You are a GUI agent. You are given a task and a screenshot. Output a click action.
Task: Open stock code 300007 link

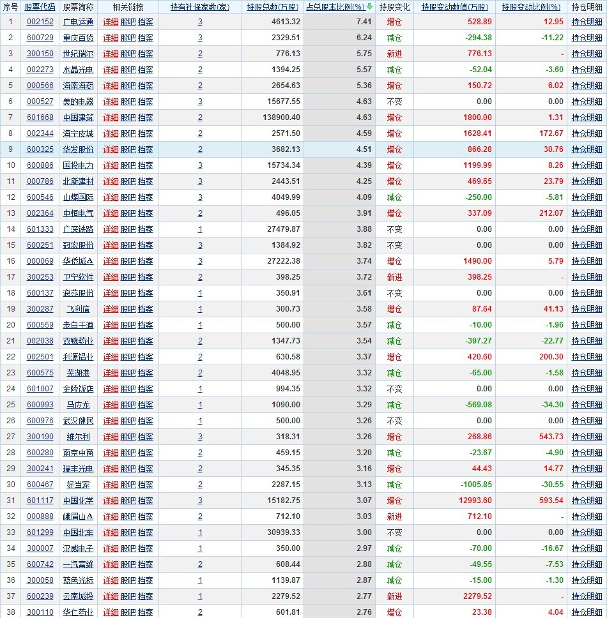coord(40,548)
